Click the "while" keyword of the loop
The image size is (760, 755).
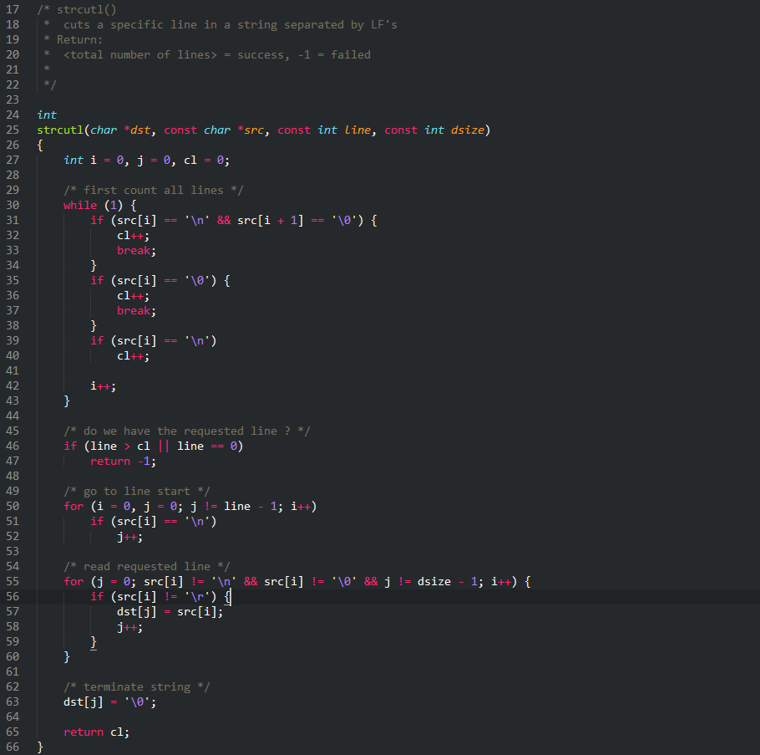coord(80,205)
